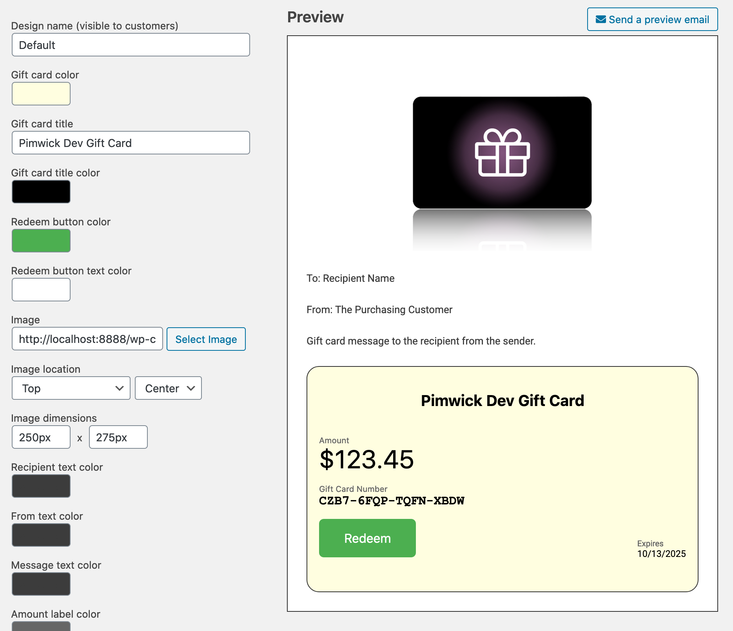733x631 pixels.
Task: Click the expiration date 10/13/2025
Action: pos(661,554)
